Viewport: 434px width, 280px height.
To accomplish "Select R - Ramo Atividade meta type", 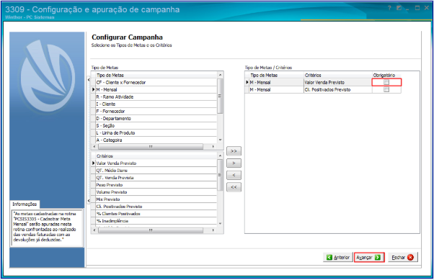I will click(x=156, y=96).
